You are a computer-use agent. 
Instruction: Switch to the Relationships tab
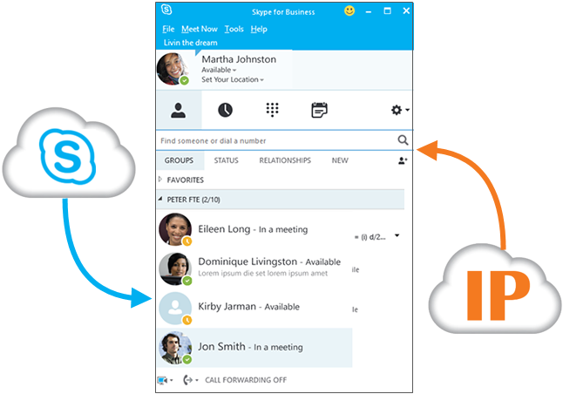[284, 160]
